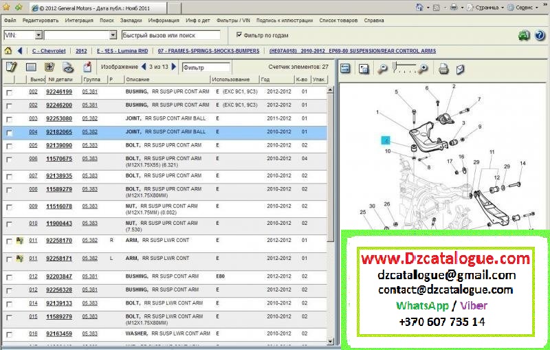
Task: Open the Фильтры / VIN menu
Action: [233, 21]
